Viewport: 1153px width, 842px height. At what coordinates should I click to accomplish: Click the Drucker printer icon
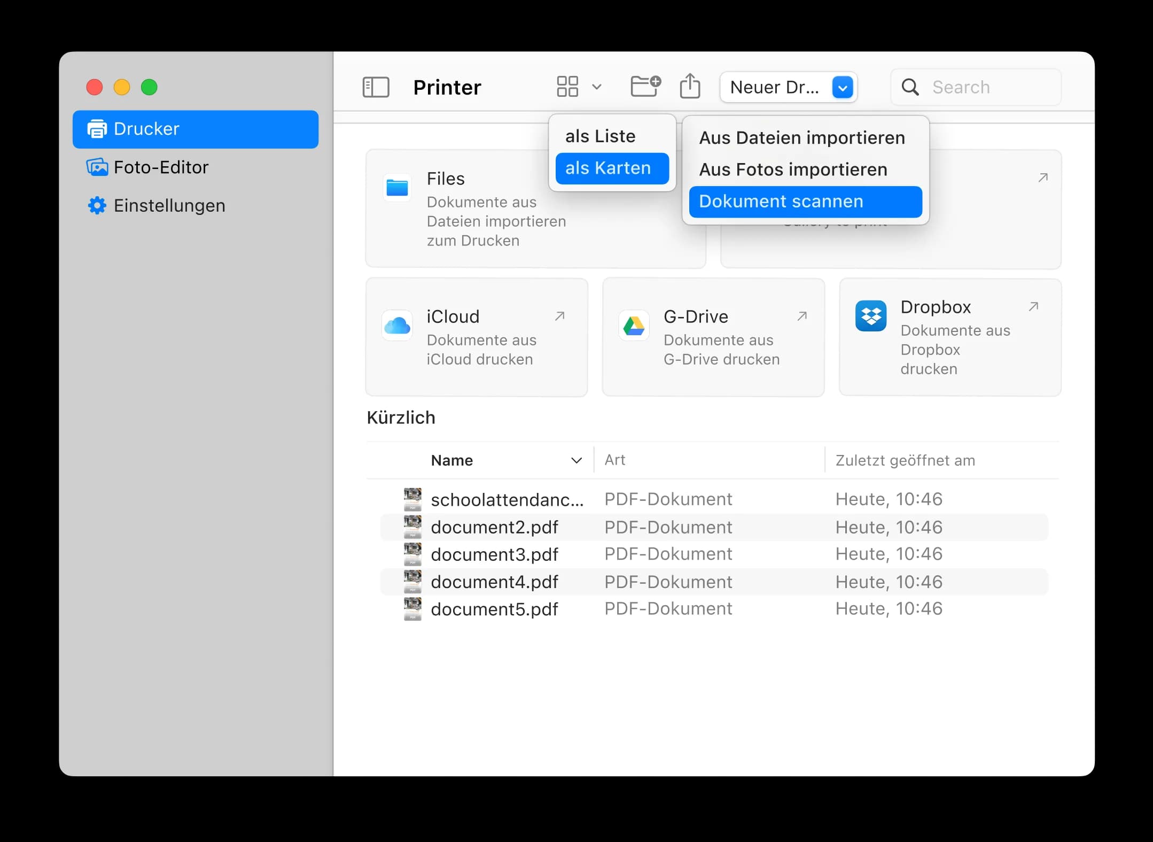pos(97,129)
